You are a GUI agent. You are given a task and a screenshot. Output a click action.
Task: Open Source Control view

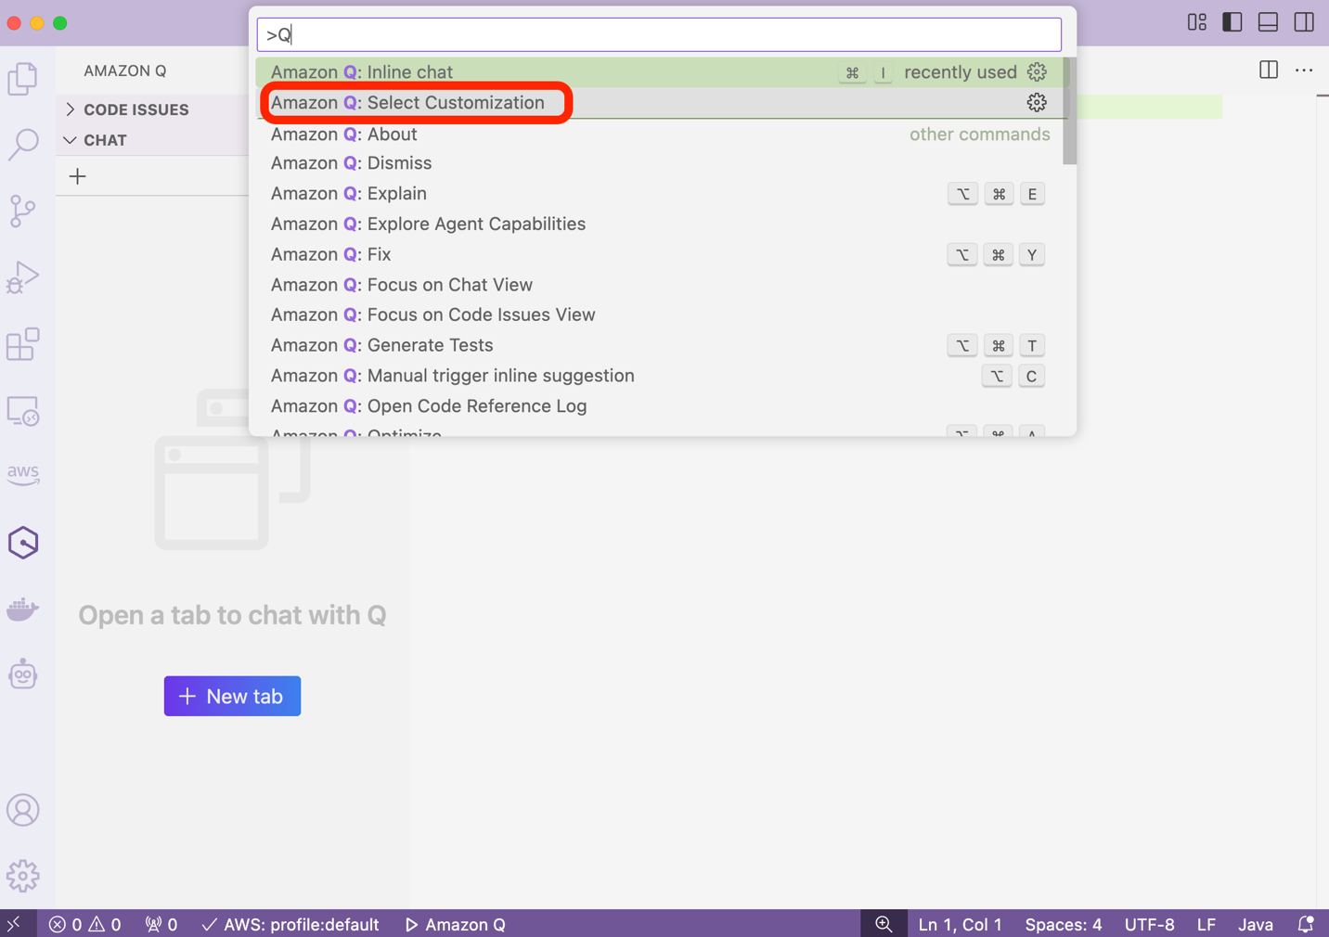click(23, 212)
